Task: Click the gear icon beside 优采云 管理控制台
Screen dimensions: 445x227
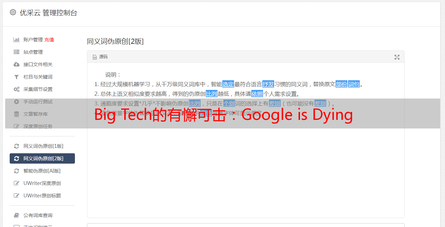Action: click(x=13, y=12)
